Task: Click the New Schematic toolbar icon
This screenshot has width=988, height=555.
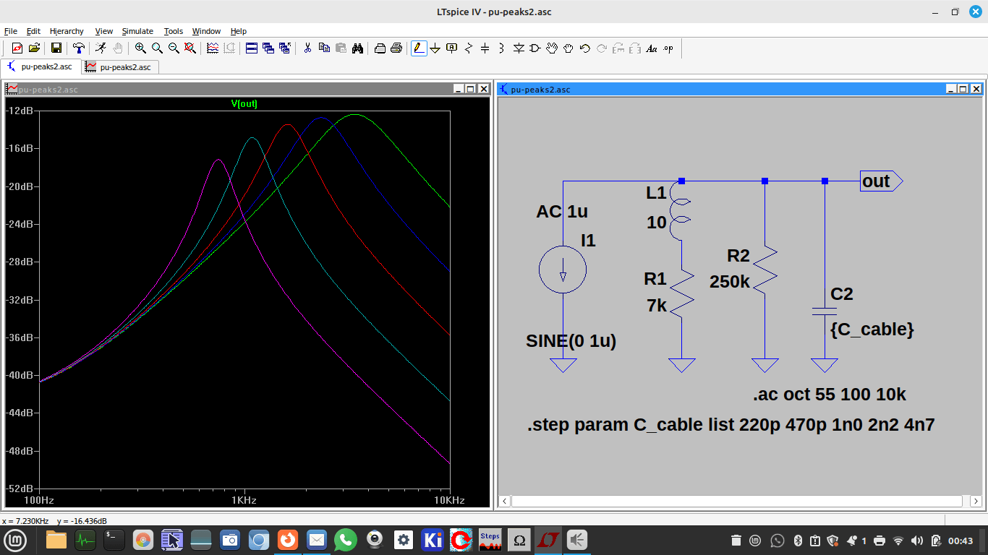Action: (x=17, y=48)
